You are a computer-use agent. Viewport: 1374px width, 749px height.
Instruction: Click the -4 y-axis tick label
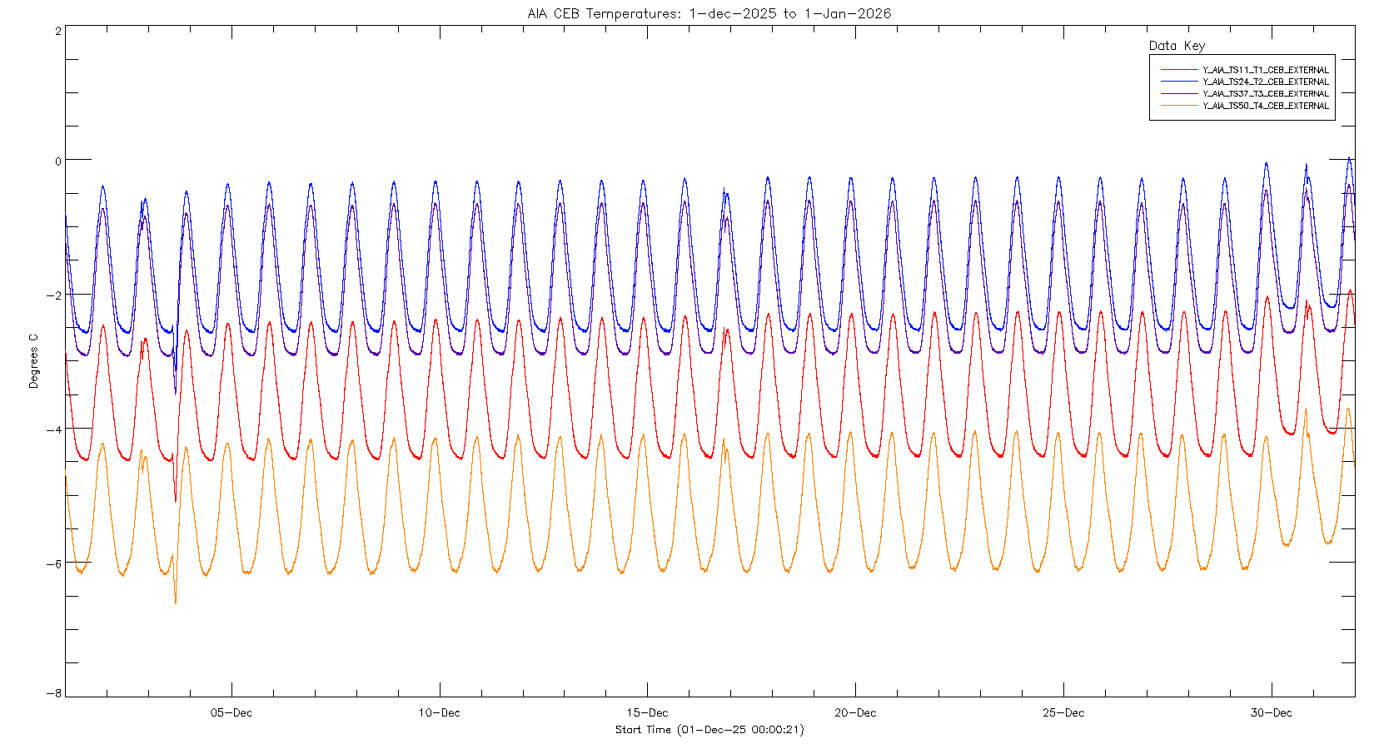(55, 429)
